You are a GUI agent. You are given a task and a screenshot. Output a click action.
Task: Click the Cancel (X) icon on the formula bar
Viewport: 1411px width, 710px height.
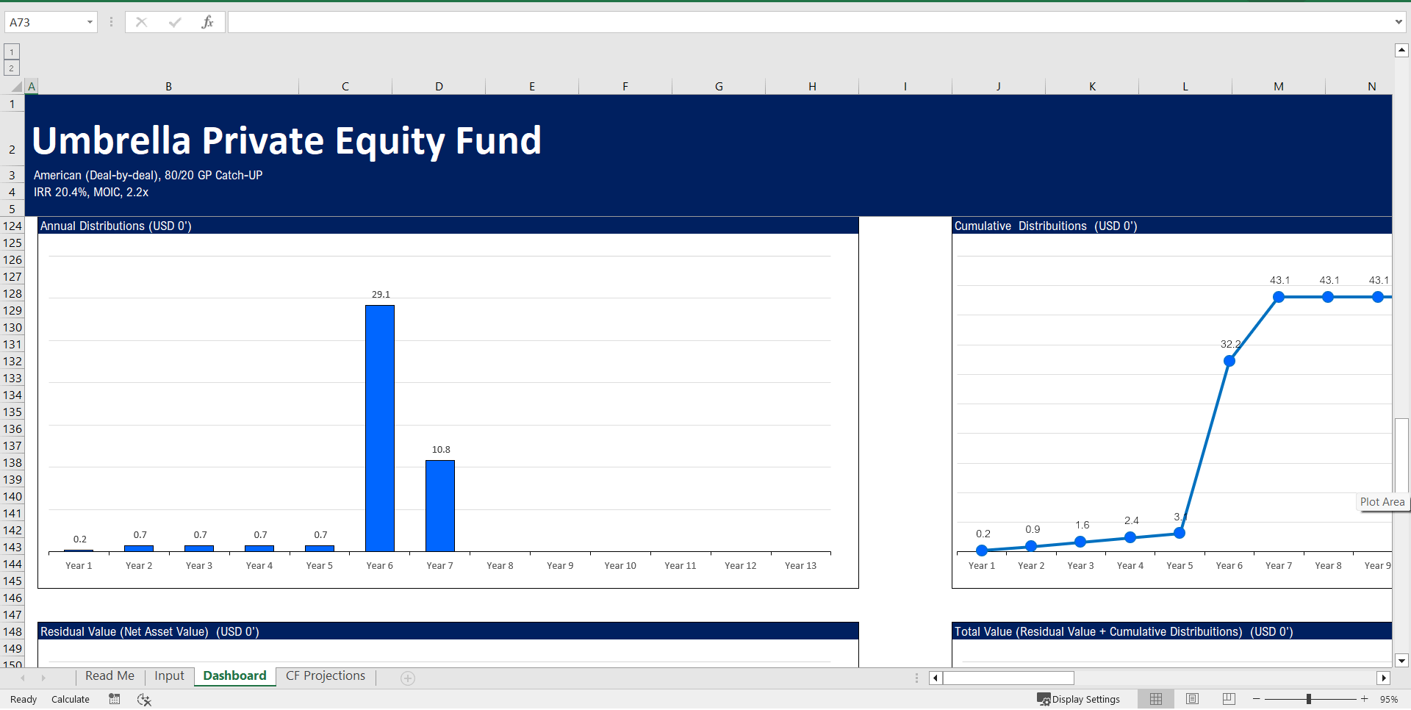(141, 21)
